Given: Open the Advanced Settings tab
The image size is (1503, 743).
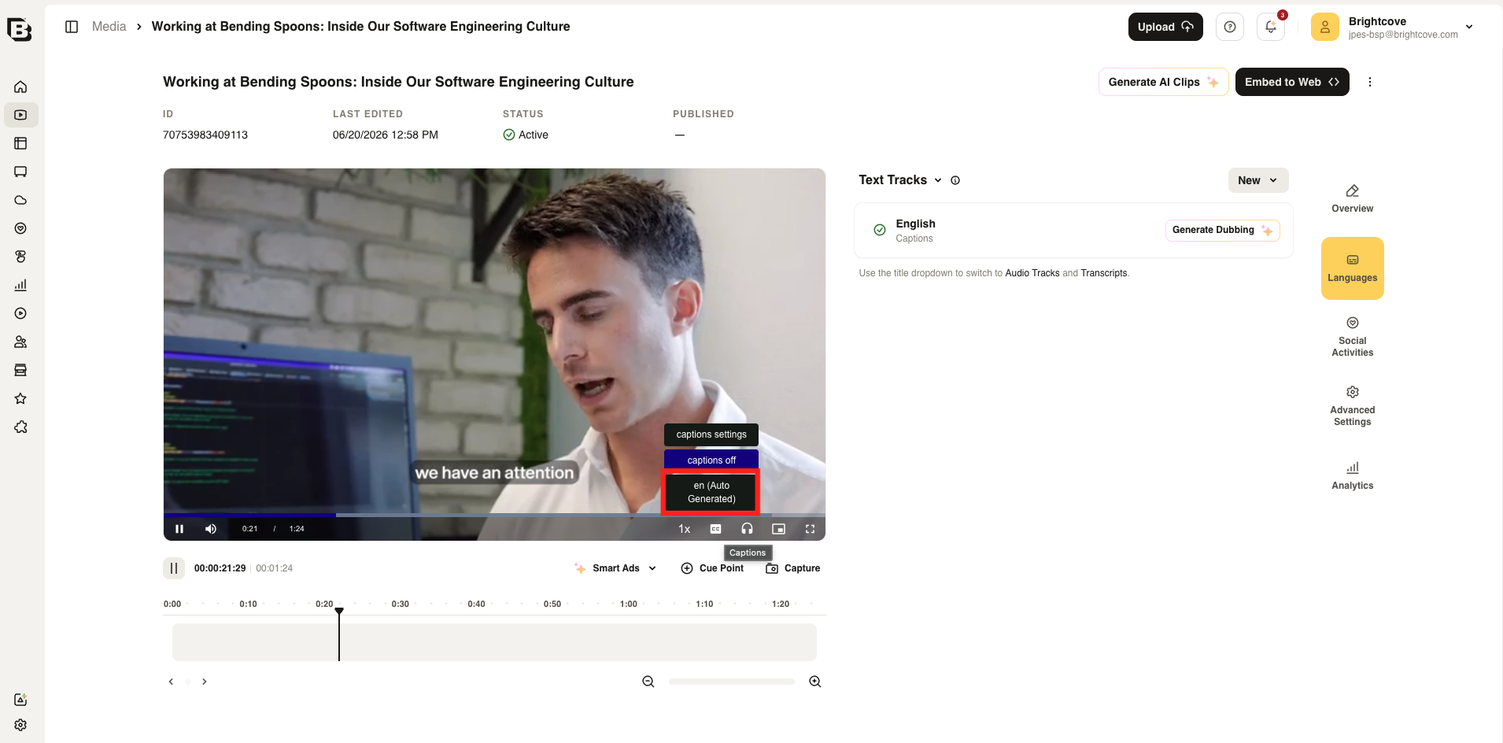Looking at the screenshot, I should tap(1353, 406).
